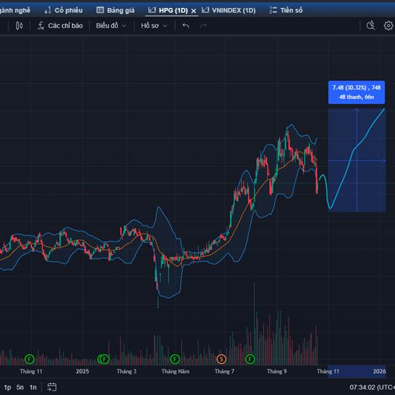Open the Cổ phiếu tab
The width and height of the screenshot is (395, 395).
[63, 11]
